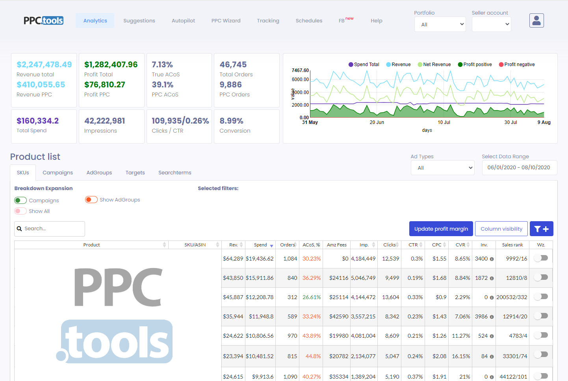This screenshot has height=381, width=568.
Task: Open the Ad Types dropdown
Action: pos(442,167)
